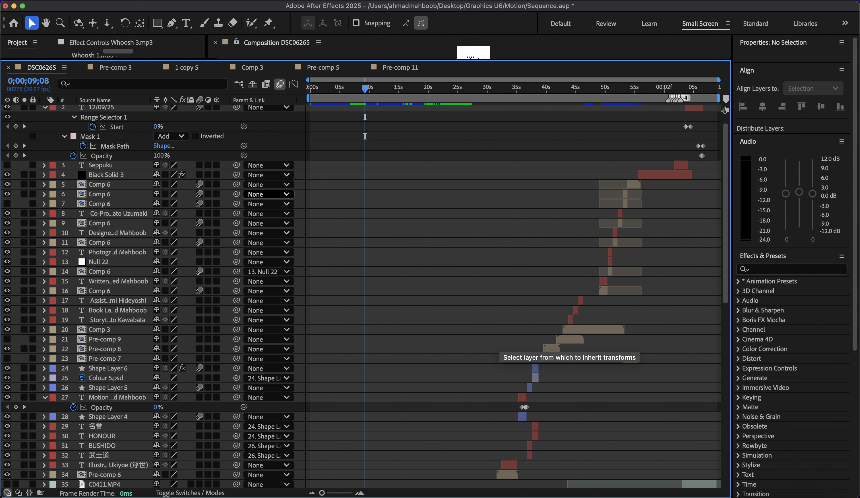Viewport: 860px width, 498px height.
Task: Switch to the Pre-comp 3 timeline tab
Action: (115, 67)
